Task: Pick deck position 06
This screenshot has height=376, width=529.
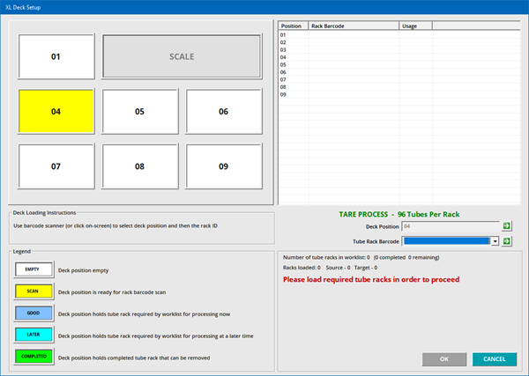Action: [x=223, y=112]
